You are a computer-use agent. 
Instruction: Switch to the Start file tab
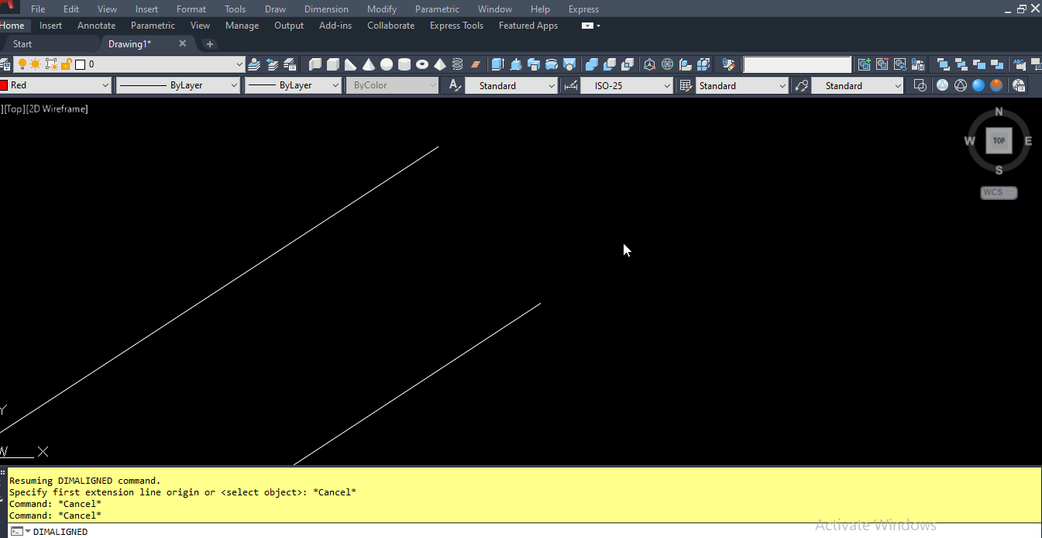[22, 44]
